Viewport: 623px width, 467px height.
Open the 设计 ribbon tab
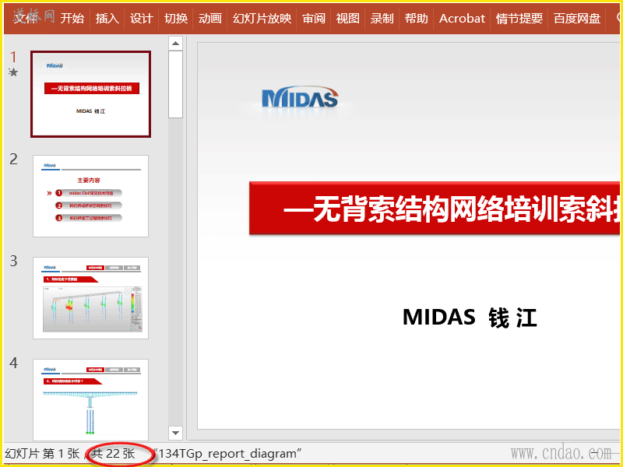142,18
